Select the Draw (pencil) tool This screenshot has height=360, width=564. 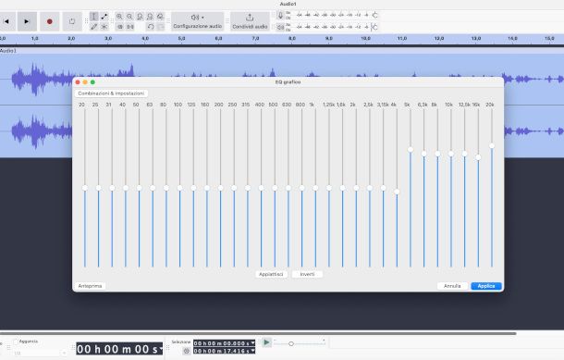pos(93,27)
